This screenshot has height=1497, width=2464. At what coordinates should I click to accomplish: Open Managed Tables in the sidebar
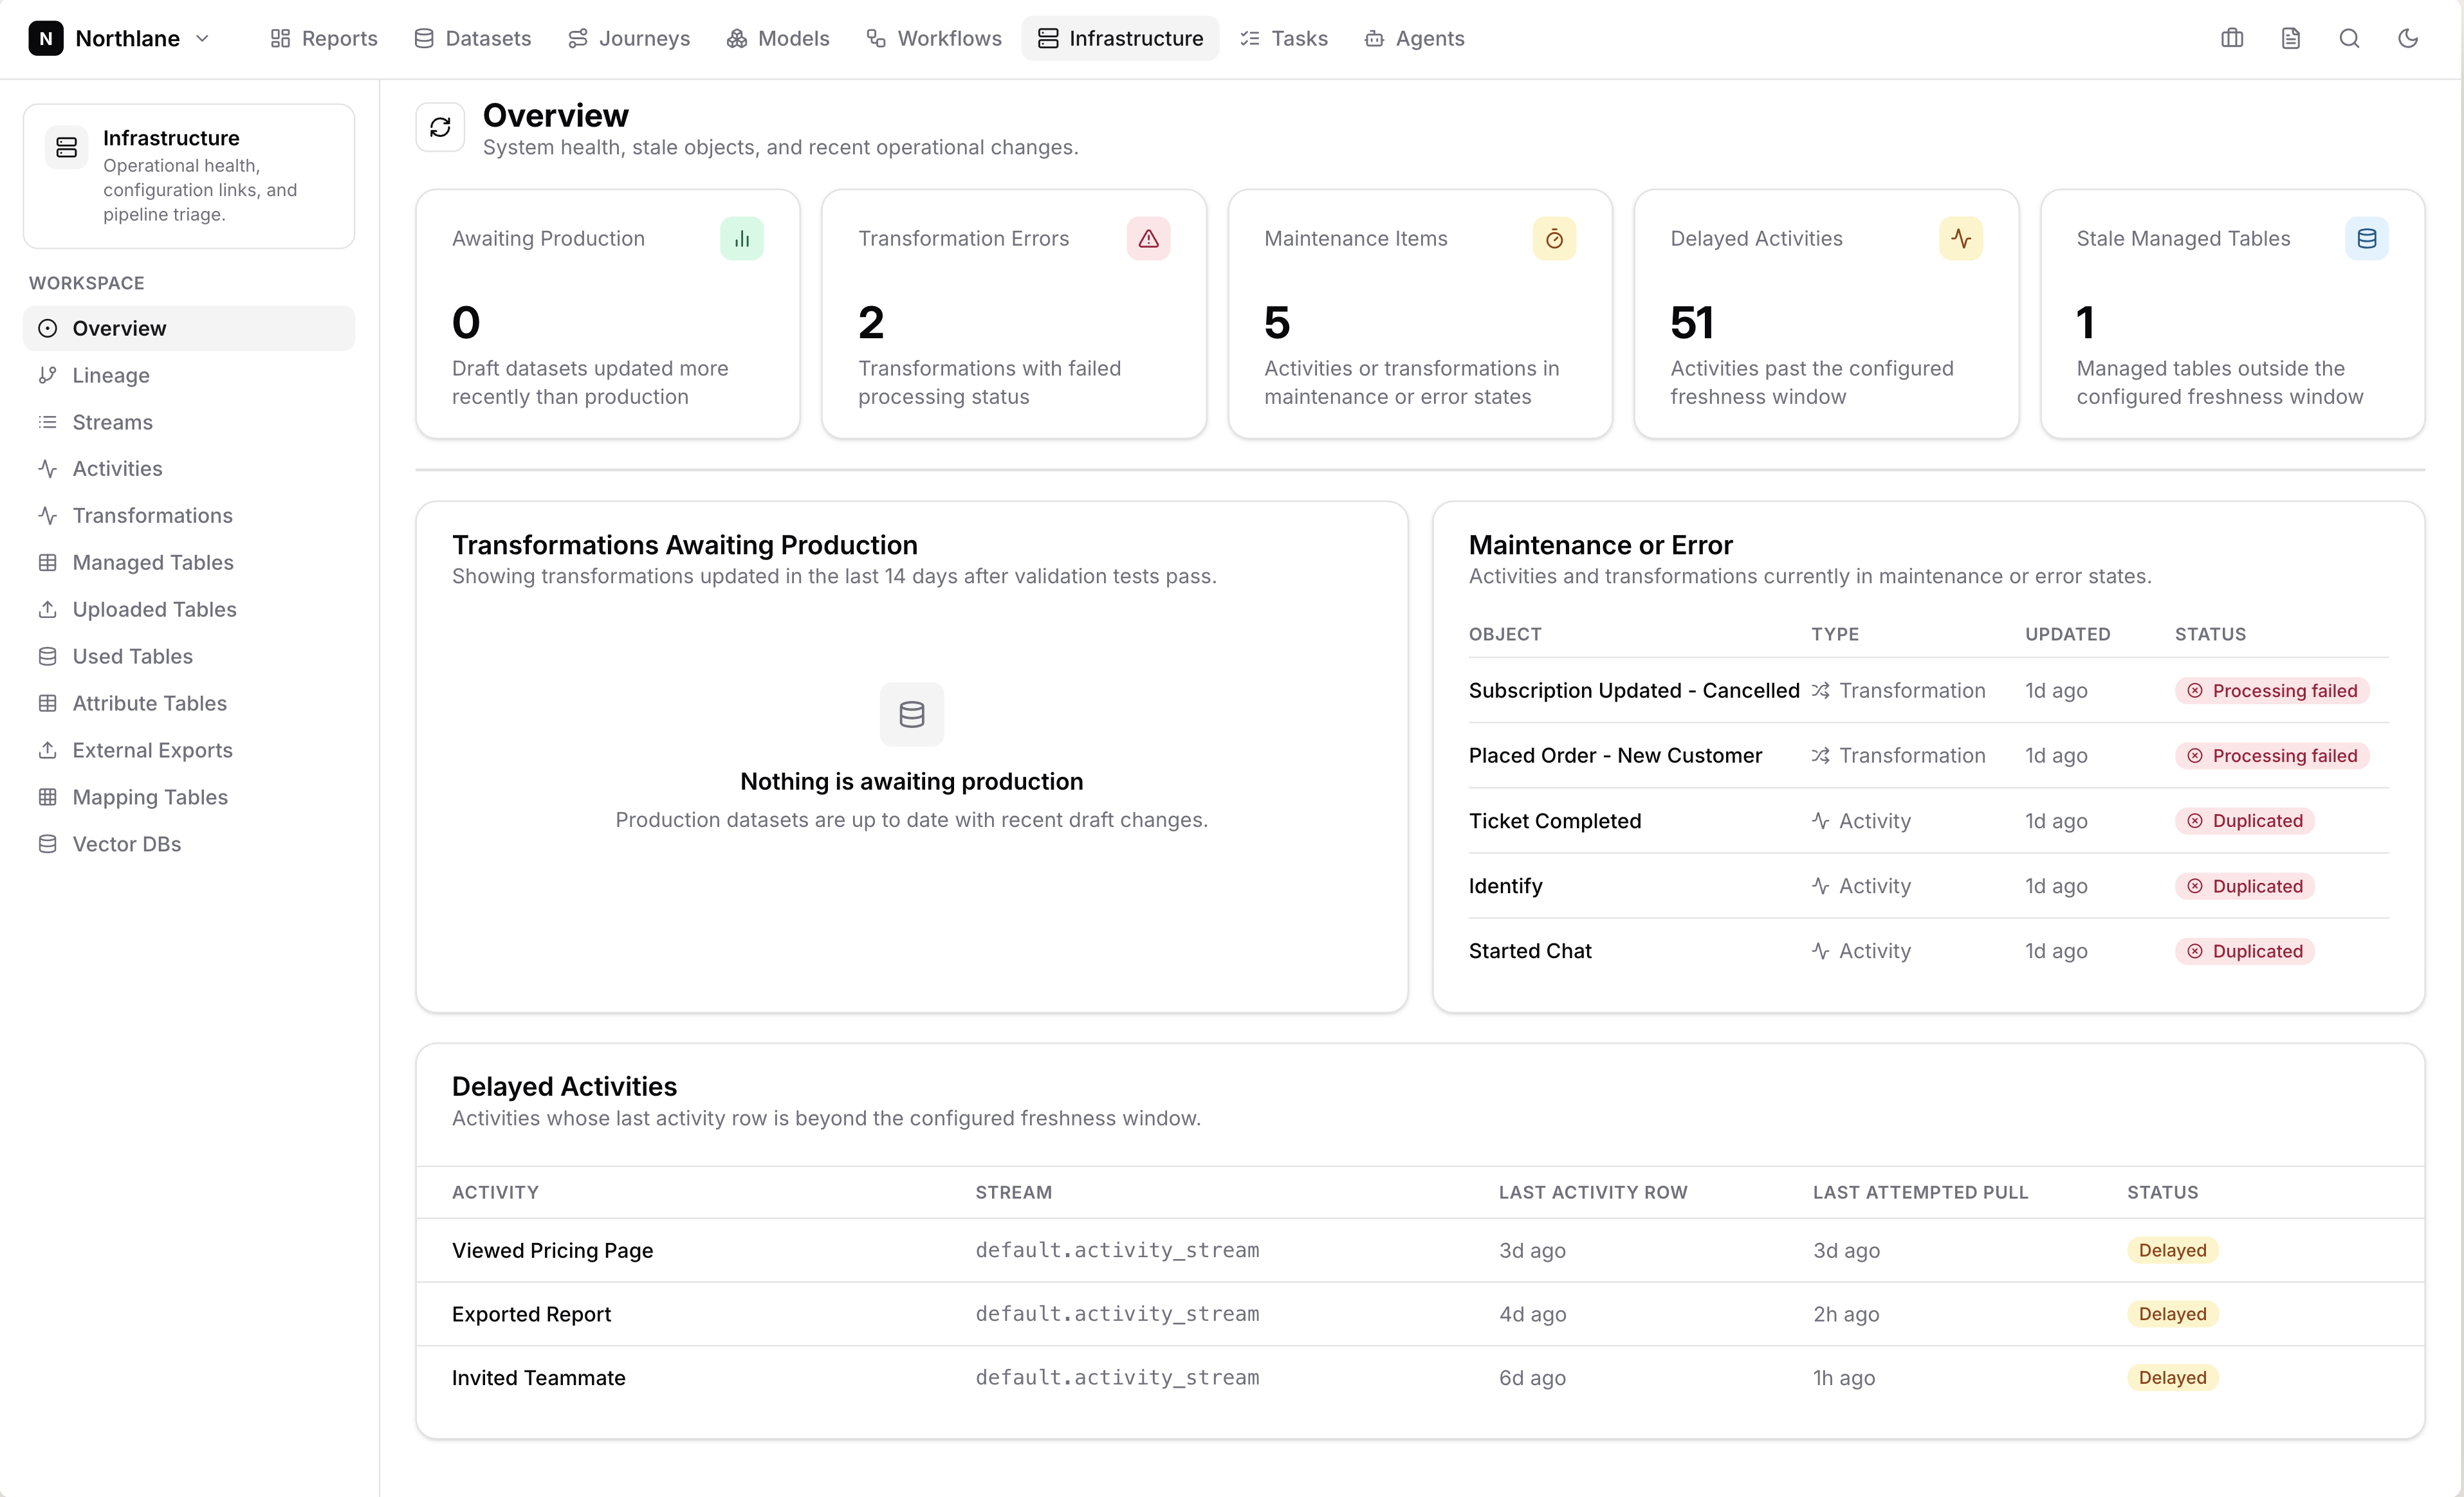pos(189,563)
